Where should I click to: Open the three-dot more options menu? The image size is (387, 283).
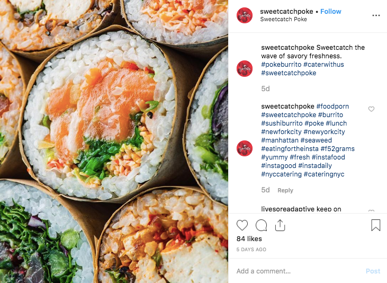(x=376, y=15)
